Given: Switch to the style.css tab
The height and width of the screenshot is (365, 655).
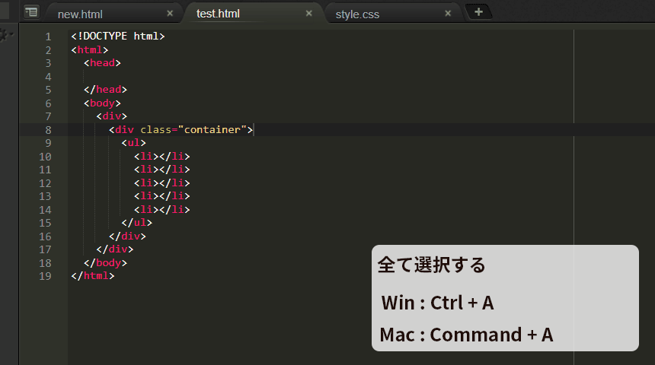Looking at the screenshot, I should pos(357,14).
